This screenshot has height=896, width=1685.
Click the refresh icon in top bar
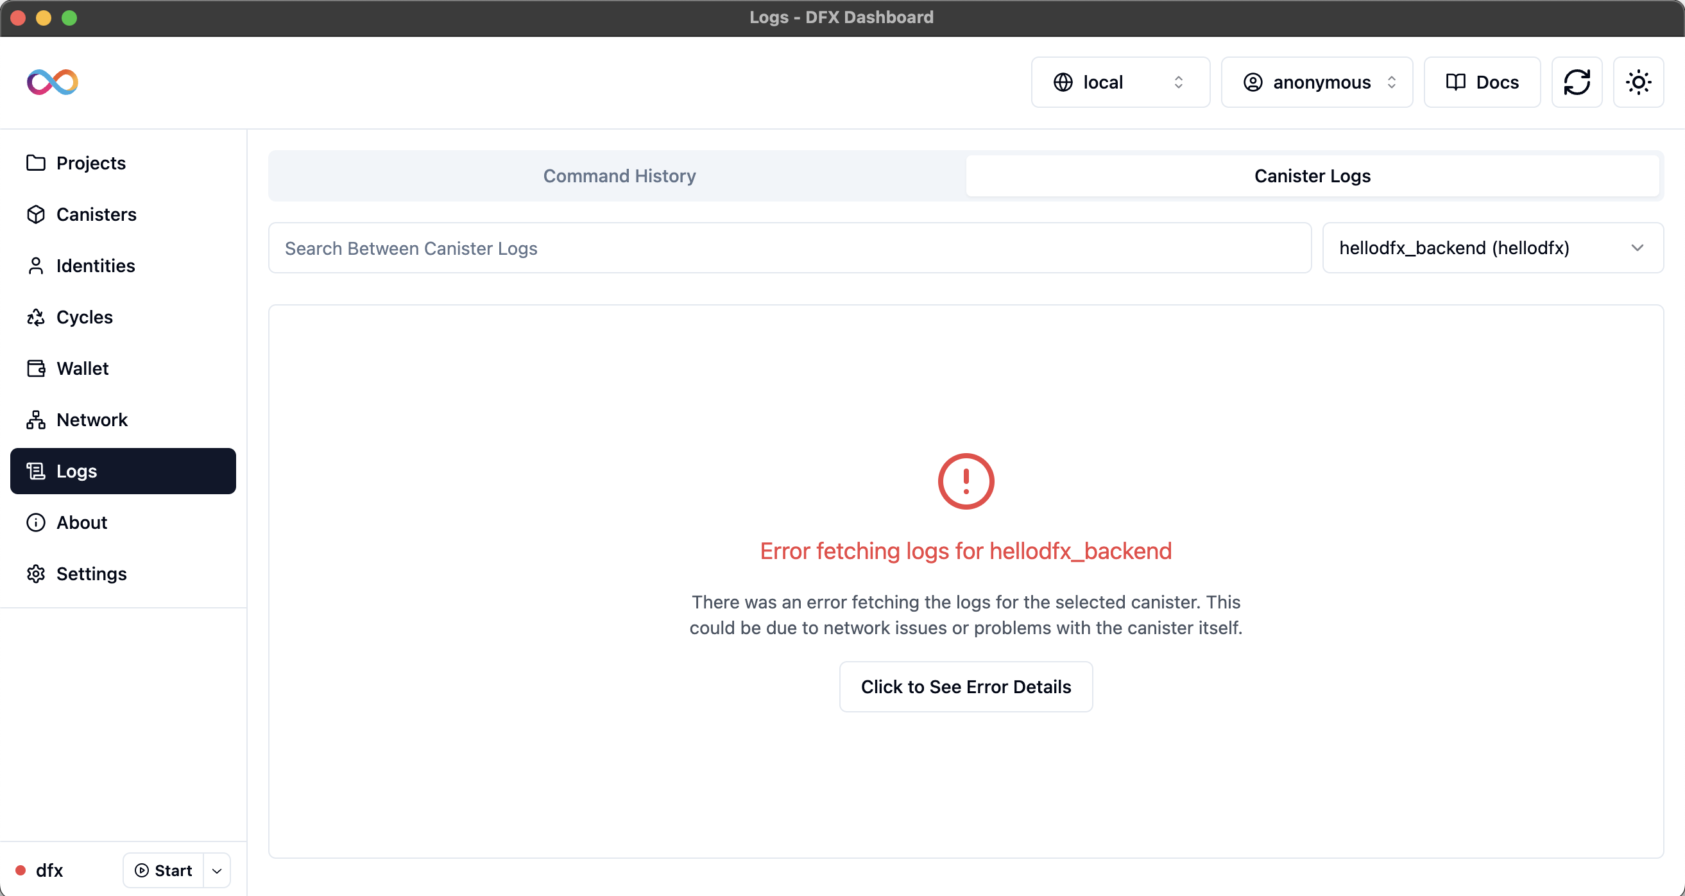pos(1577,82)
